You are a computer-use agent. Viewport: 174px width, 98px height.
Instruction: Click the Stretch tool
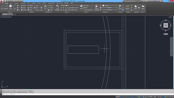(24, 10)
